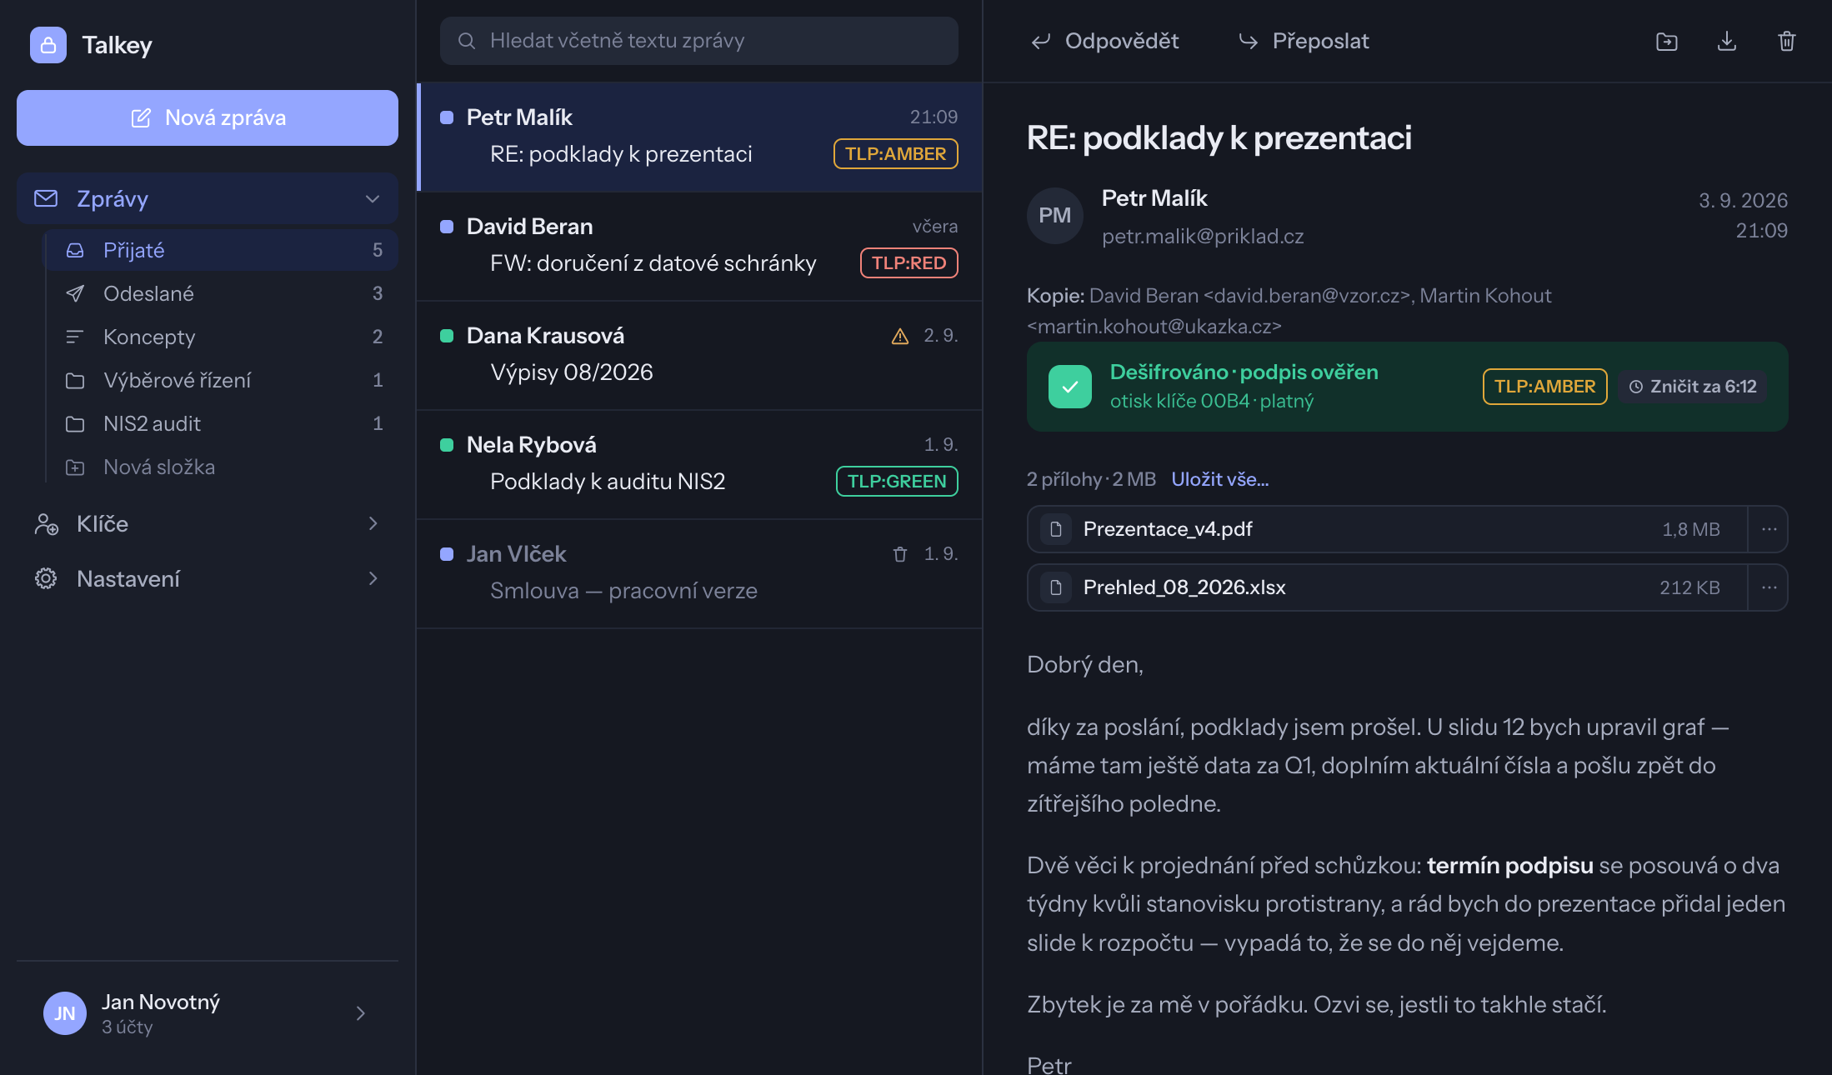Click the message search field
The width and height of the screenshot is (1832, 1075).
pyautogui.click(x=699, y=41)
